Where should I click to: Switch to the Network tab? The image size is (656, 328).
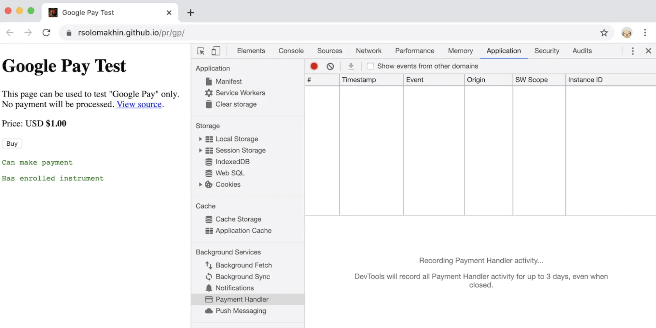[x=368, y=51]
